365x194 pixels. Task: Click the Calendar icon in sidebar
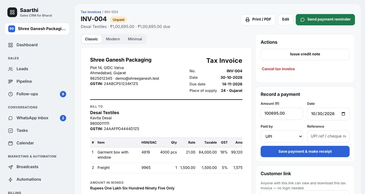click(10, 143)
